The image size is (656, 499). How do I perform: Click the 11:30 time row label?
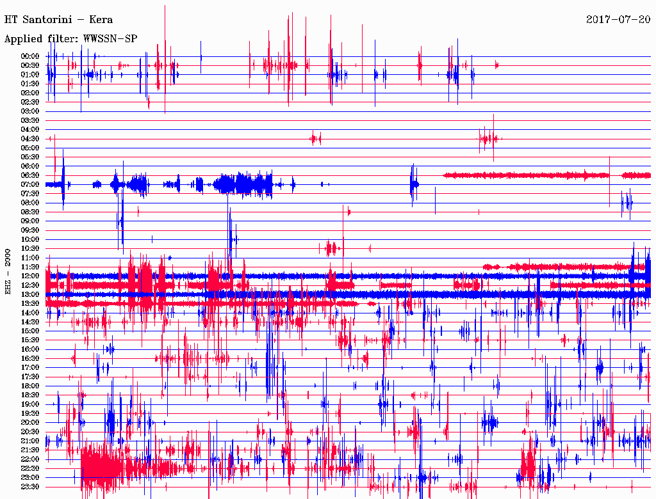pyautogui.click(x=30, y=267)
